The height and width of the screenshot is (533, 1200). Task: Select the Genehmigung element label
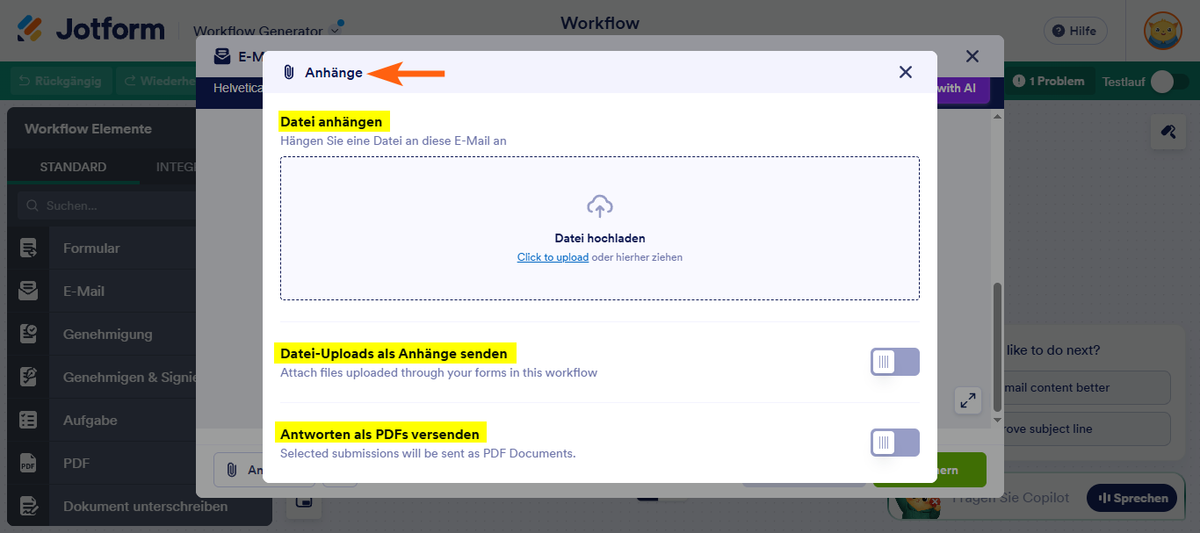107,334
